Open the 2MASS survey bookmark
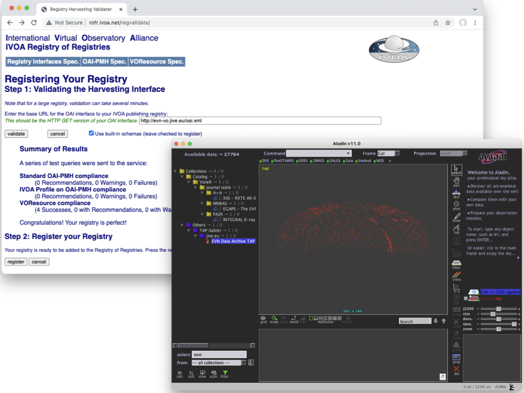The image size is (524, 393). [317, 161]
